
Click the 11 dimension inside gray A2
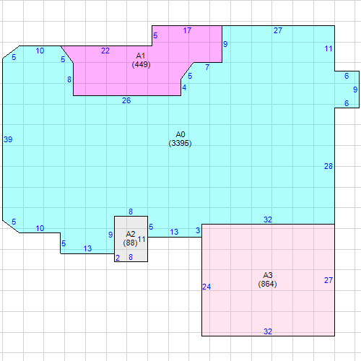[x=142, y=239]
